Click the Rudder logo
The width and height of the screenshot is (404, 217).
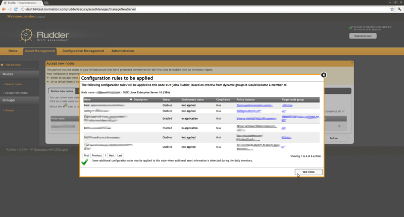(44, 35)
